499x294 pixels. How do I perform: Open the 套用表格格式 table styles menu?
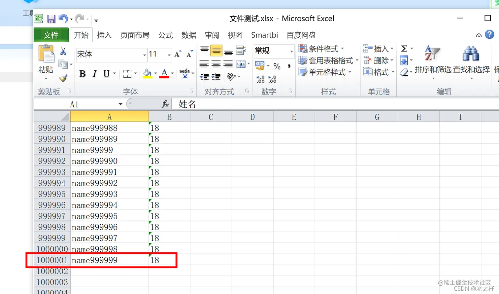click(328, 60)
